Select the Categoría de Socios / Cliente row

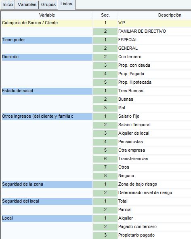[x=96, y=23]
